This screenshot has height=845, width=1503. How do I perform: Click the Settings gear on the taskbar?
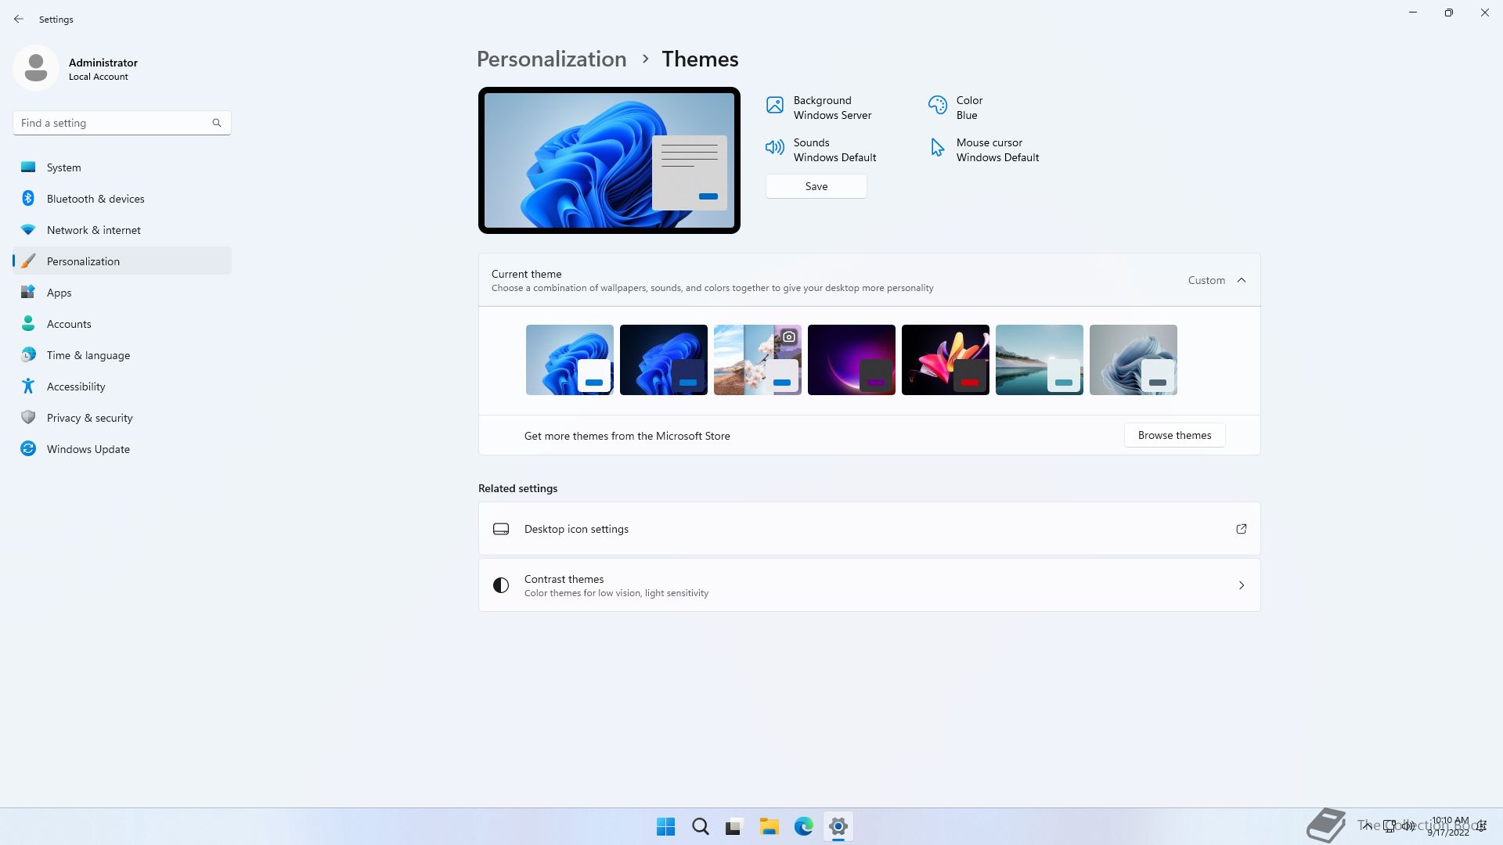[x=838, y=826]
